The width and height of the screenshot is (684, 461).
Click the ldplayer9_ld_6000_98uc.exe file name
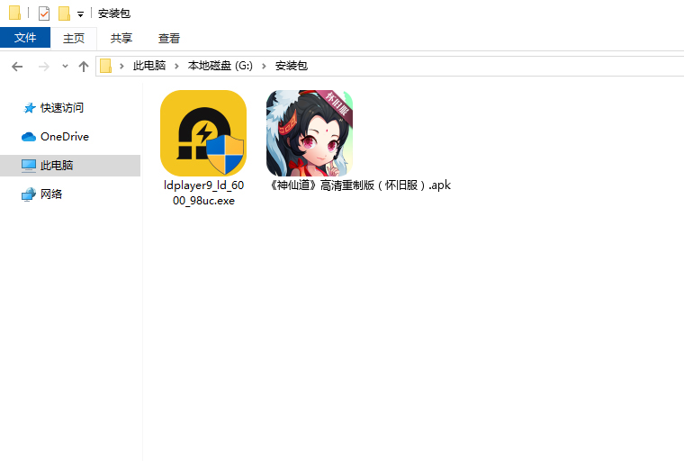click(203, 193)
